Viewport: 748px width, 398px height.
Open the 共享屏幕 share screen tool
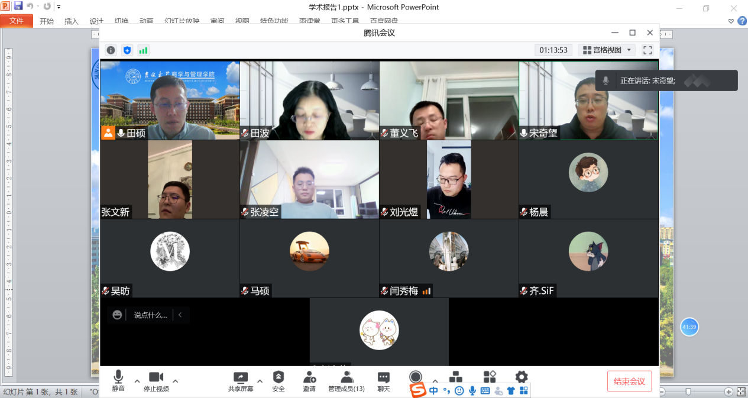(x=241, y=381)
